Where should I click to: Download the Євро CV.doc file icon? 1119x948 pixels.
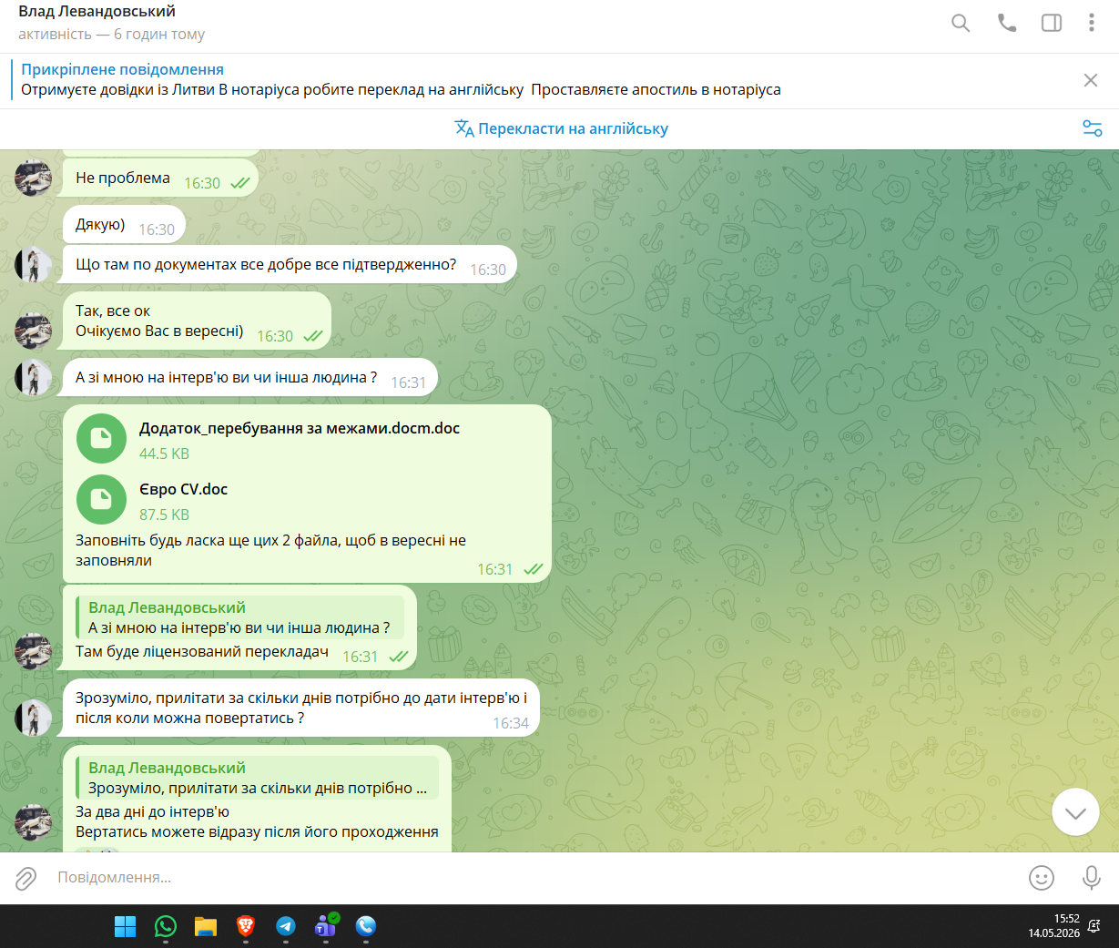[x=101, y=500]
